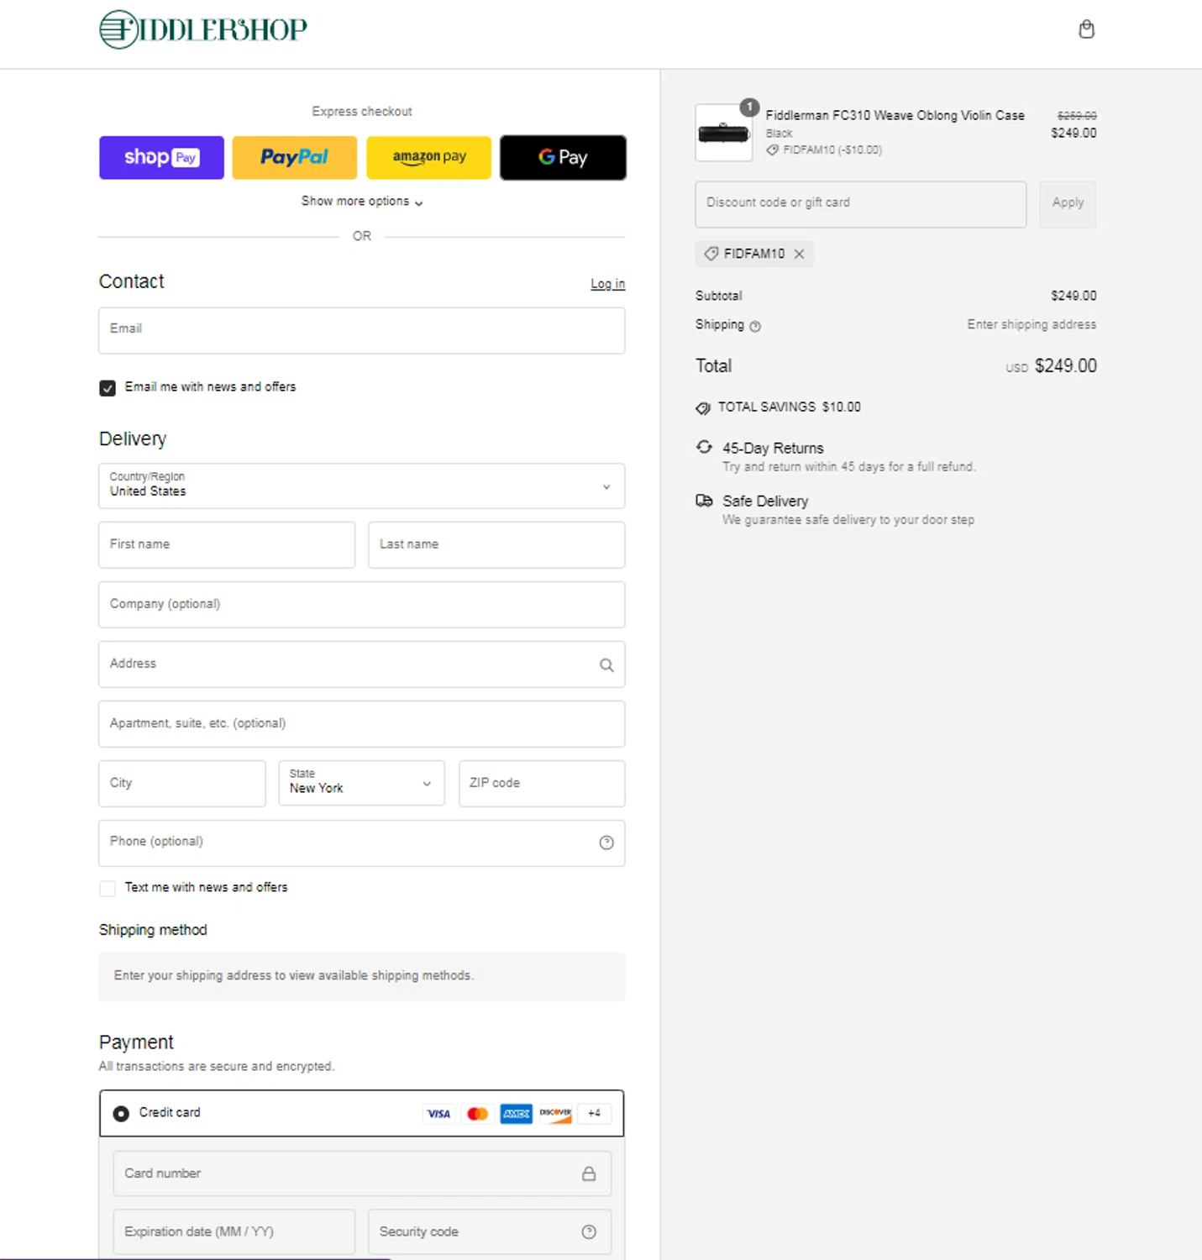This screenshot has height=1260, width=1202.
Task: Open the shopping bag cart icon
Action: point(1086,29)
